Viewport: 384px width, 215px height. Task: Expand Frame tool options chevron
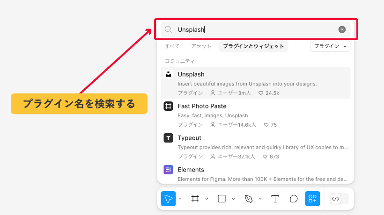pyautogui.click(x=207, y=199)
